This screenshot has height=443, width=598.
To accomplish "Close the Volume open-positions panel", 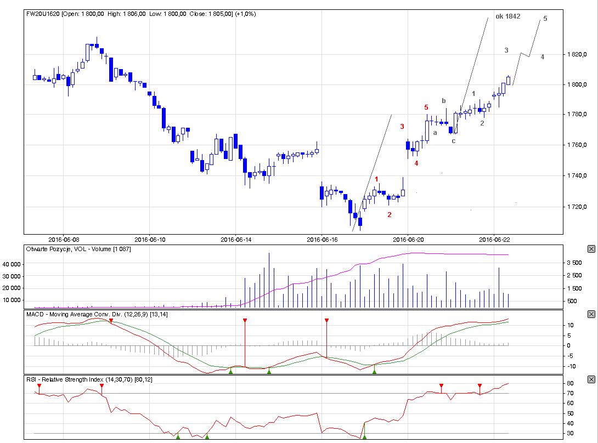I will (591, 249).
